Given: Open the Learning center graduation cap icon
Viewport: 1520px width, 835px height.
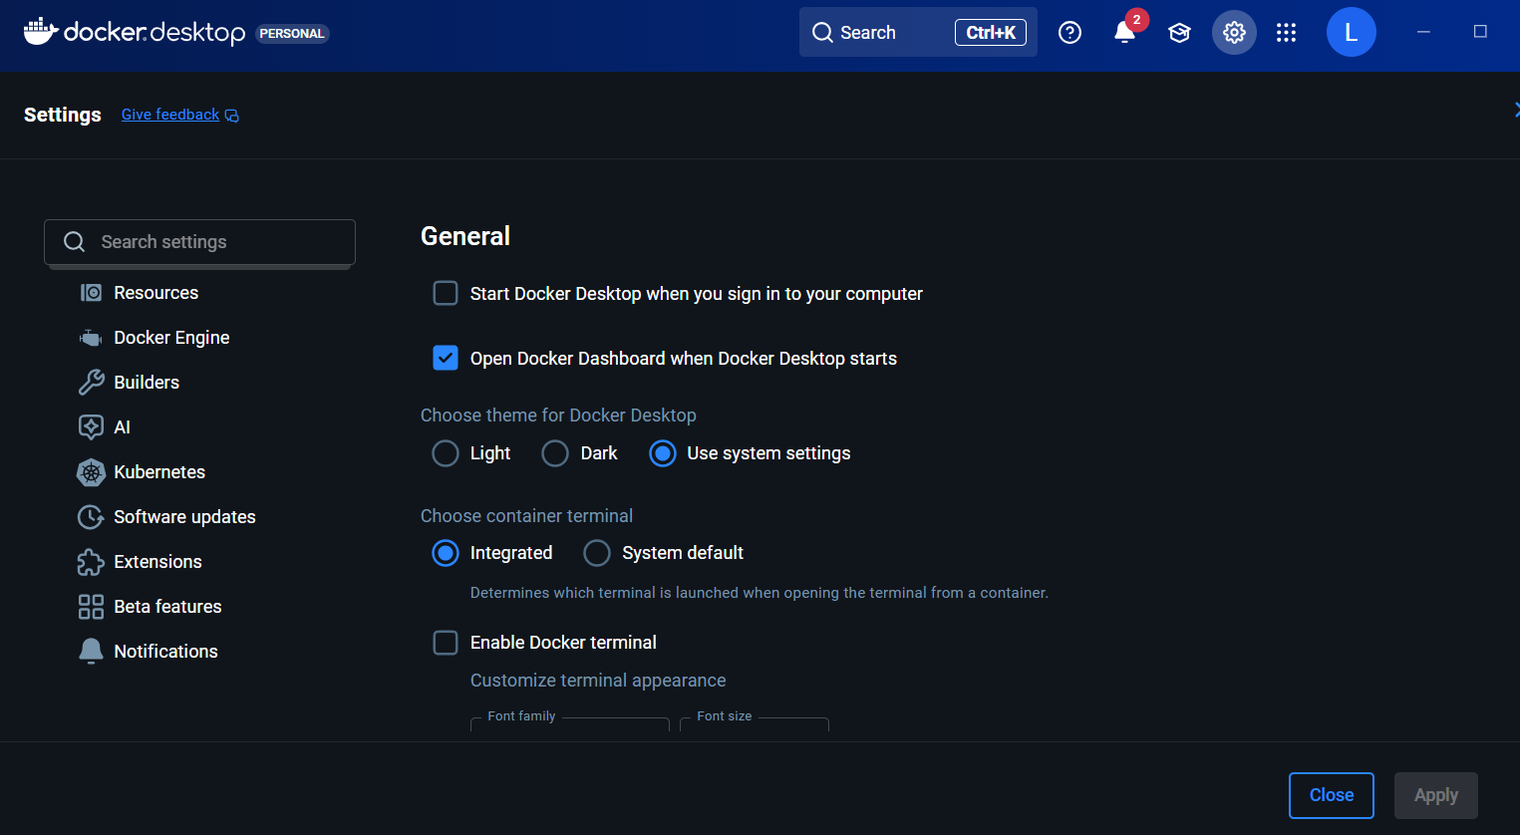Looking at the screenshot, I should pyautogui.click(x=1179, y=33).
